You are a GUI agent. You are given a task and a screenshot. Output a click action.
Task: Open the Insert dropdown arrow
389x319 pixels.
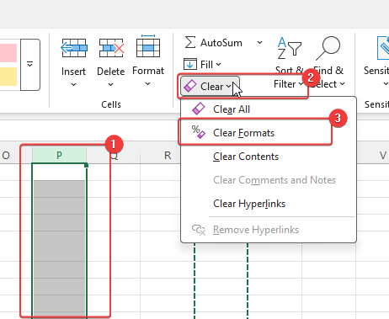click(x=73, y=84)
